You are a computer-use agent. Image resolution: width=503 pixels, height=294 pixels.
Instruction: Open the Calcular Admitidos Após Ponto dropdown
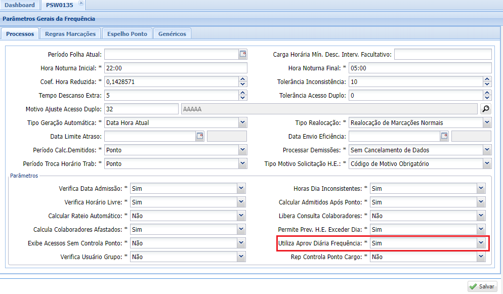481,202
